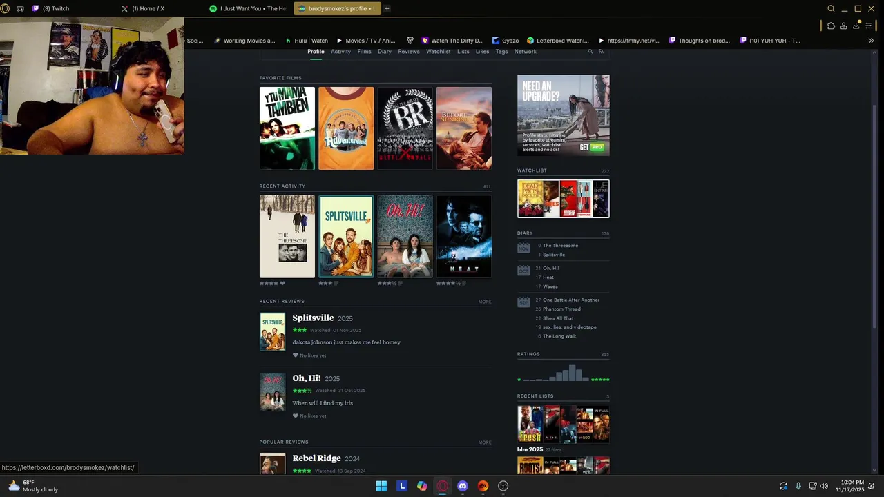Open the Hulu | Watch bookmark
The width and height of the screenshot is (884, 497).
(x=307, y=41)
